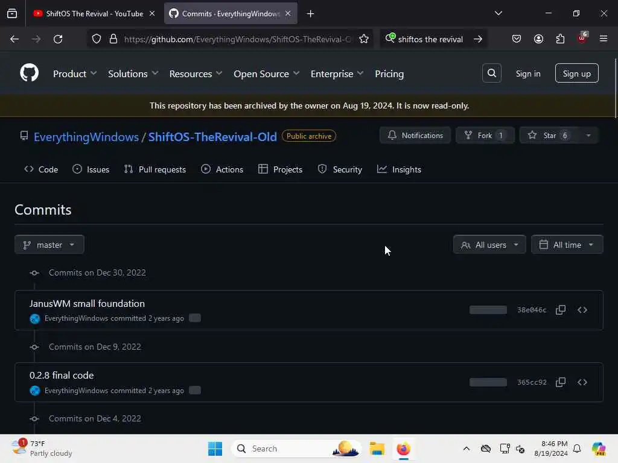Screen dimensions: 618x463
Task: Open the All users filter
Action: pyautogui.click(x=489, y=245)
